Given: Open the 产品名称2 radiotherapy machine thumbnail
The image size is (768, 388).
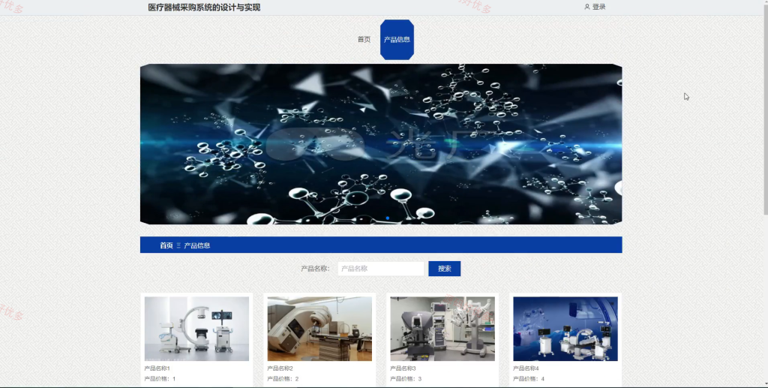Looking at the screenshot, I should tap(319, 329).
